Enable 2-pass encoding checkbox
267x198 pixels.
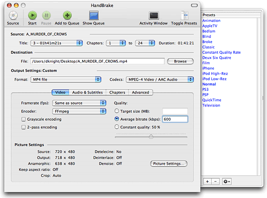point(23,127)
